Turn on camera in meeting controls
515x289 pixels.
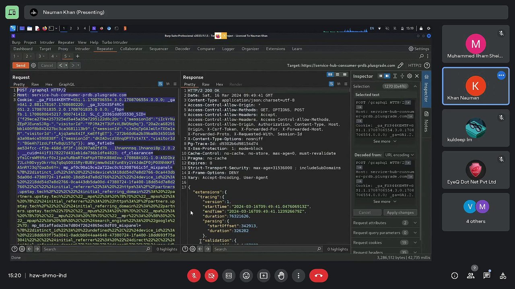[x=211, y=275]
